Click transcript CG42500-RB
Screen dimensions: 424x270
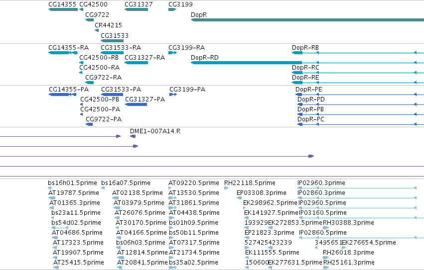tap(99, 58)
